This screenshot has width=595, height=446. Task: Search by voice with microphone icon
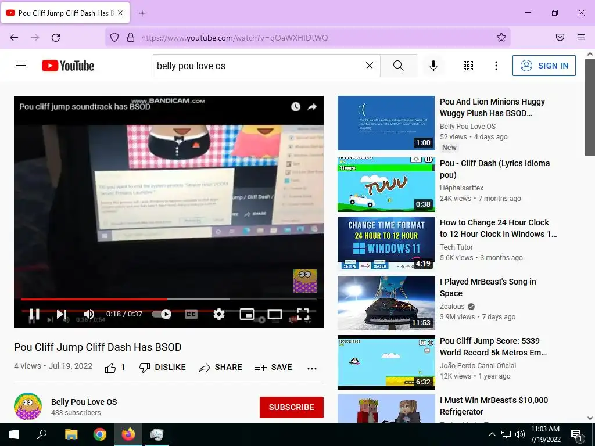click(x=433, y=66)
